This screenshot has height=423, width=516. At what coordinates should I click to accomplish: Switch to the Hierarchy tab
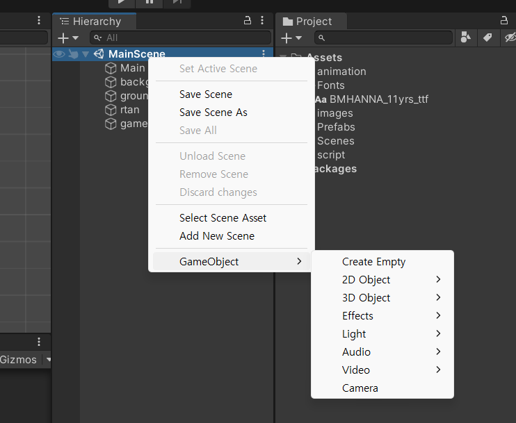point(95,22)
